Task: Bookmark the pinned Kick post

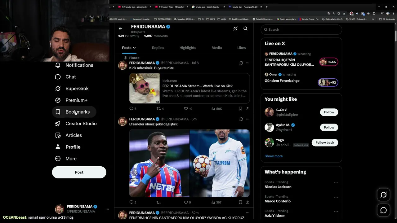Action: 240,109
